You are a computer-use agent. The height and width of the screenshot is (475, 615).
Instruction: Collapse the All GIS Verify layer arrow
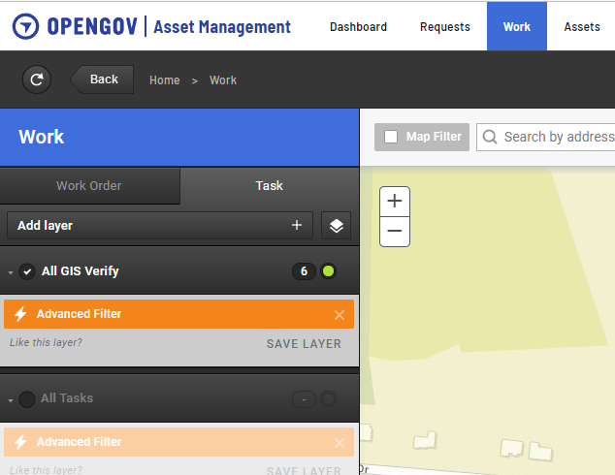click(x=11, y=272)
